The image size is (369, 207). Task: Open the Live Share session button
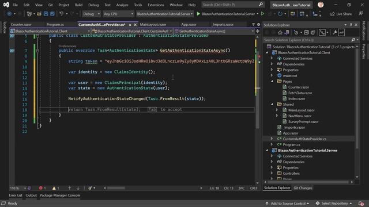coord(341,14)
